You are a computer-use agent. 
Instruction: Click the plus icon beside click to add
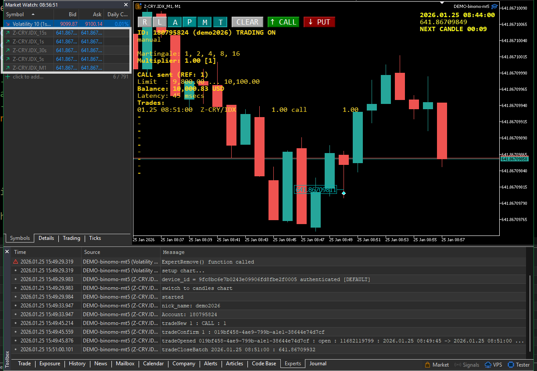coord(7,77)
